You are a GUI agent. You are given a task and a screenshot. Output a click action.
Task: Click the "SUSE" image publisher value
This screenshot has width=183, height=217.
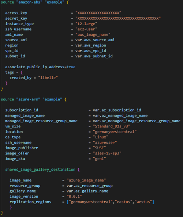[x=100, y=148]
